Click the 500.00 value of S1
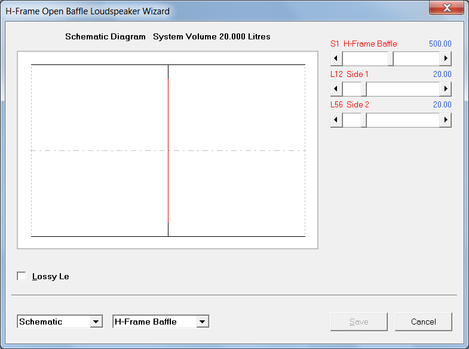The height and width of the screenshot is (349, 469). tap(440, 44)
